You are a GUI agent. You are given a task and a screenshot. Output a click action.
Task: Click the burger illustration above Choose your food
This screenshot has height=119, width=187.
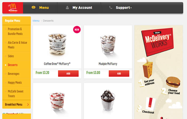[173, 82]
